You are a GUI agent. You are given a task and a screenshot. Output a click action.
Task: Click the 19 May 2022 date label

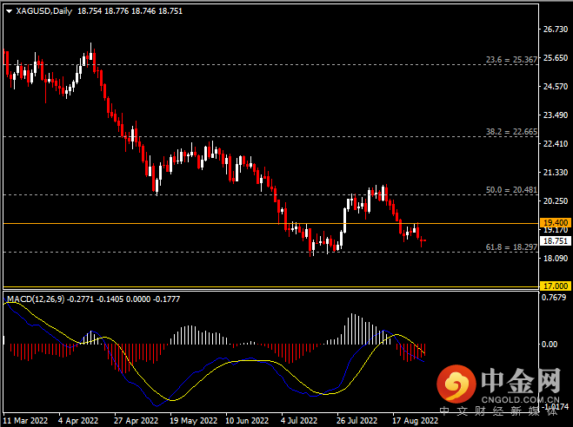tap(194, 420)
